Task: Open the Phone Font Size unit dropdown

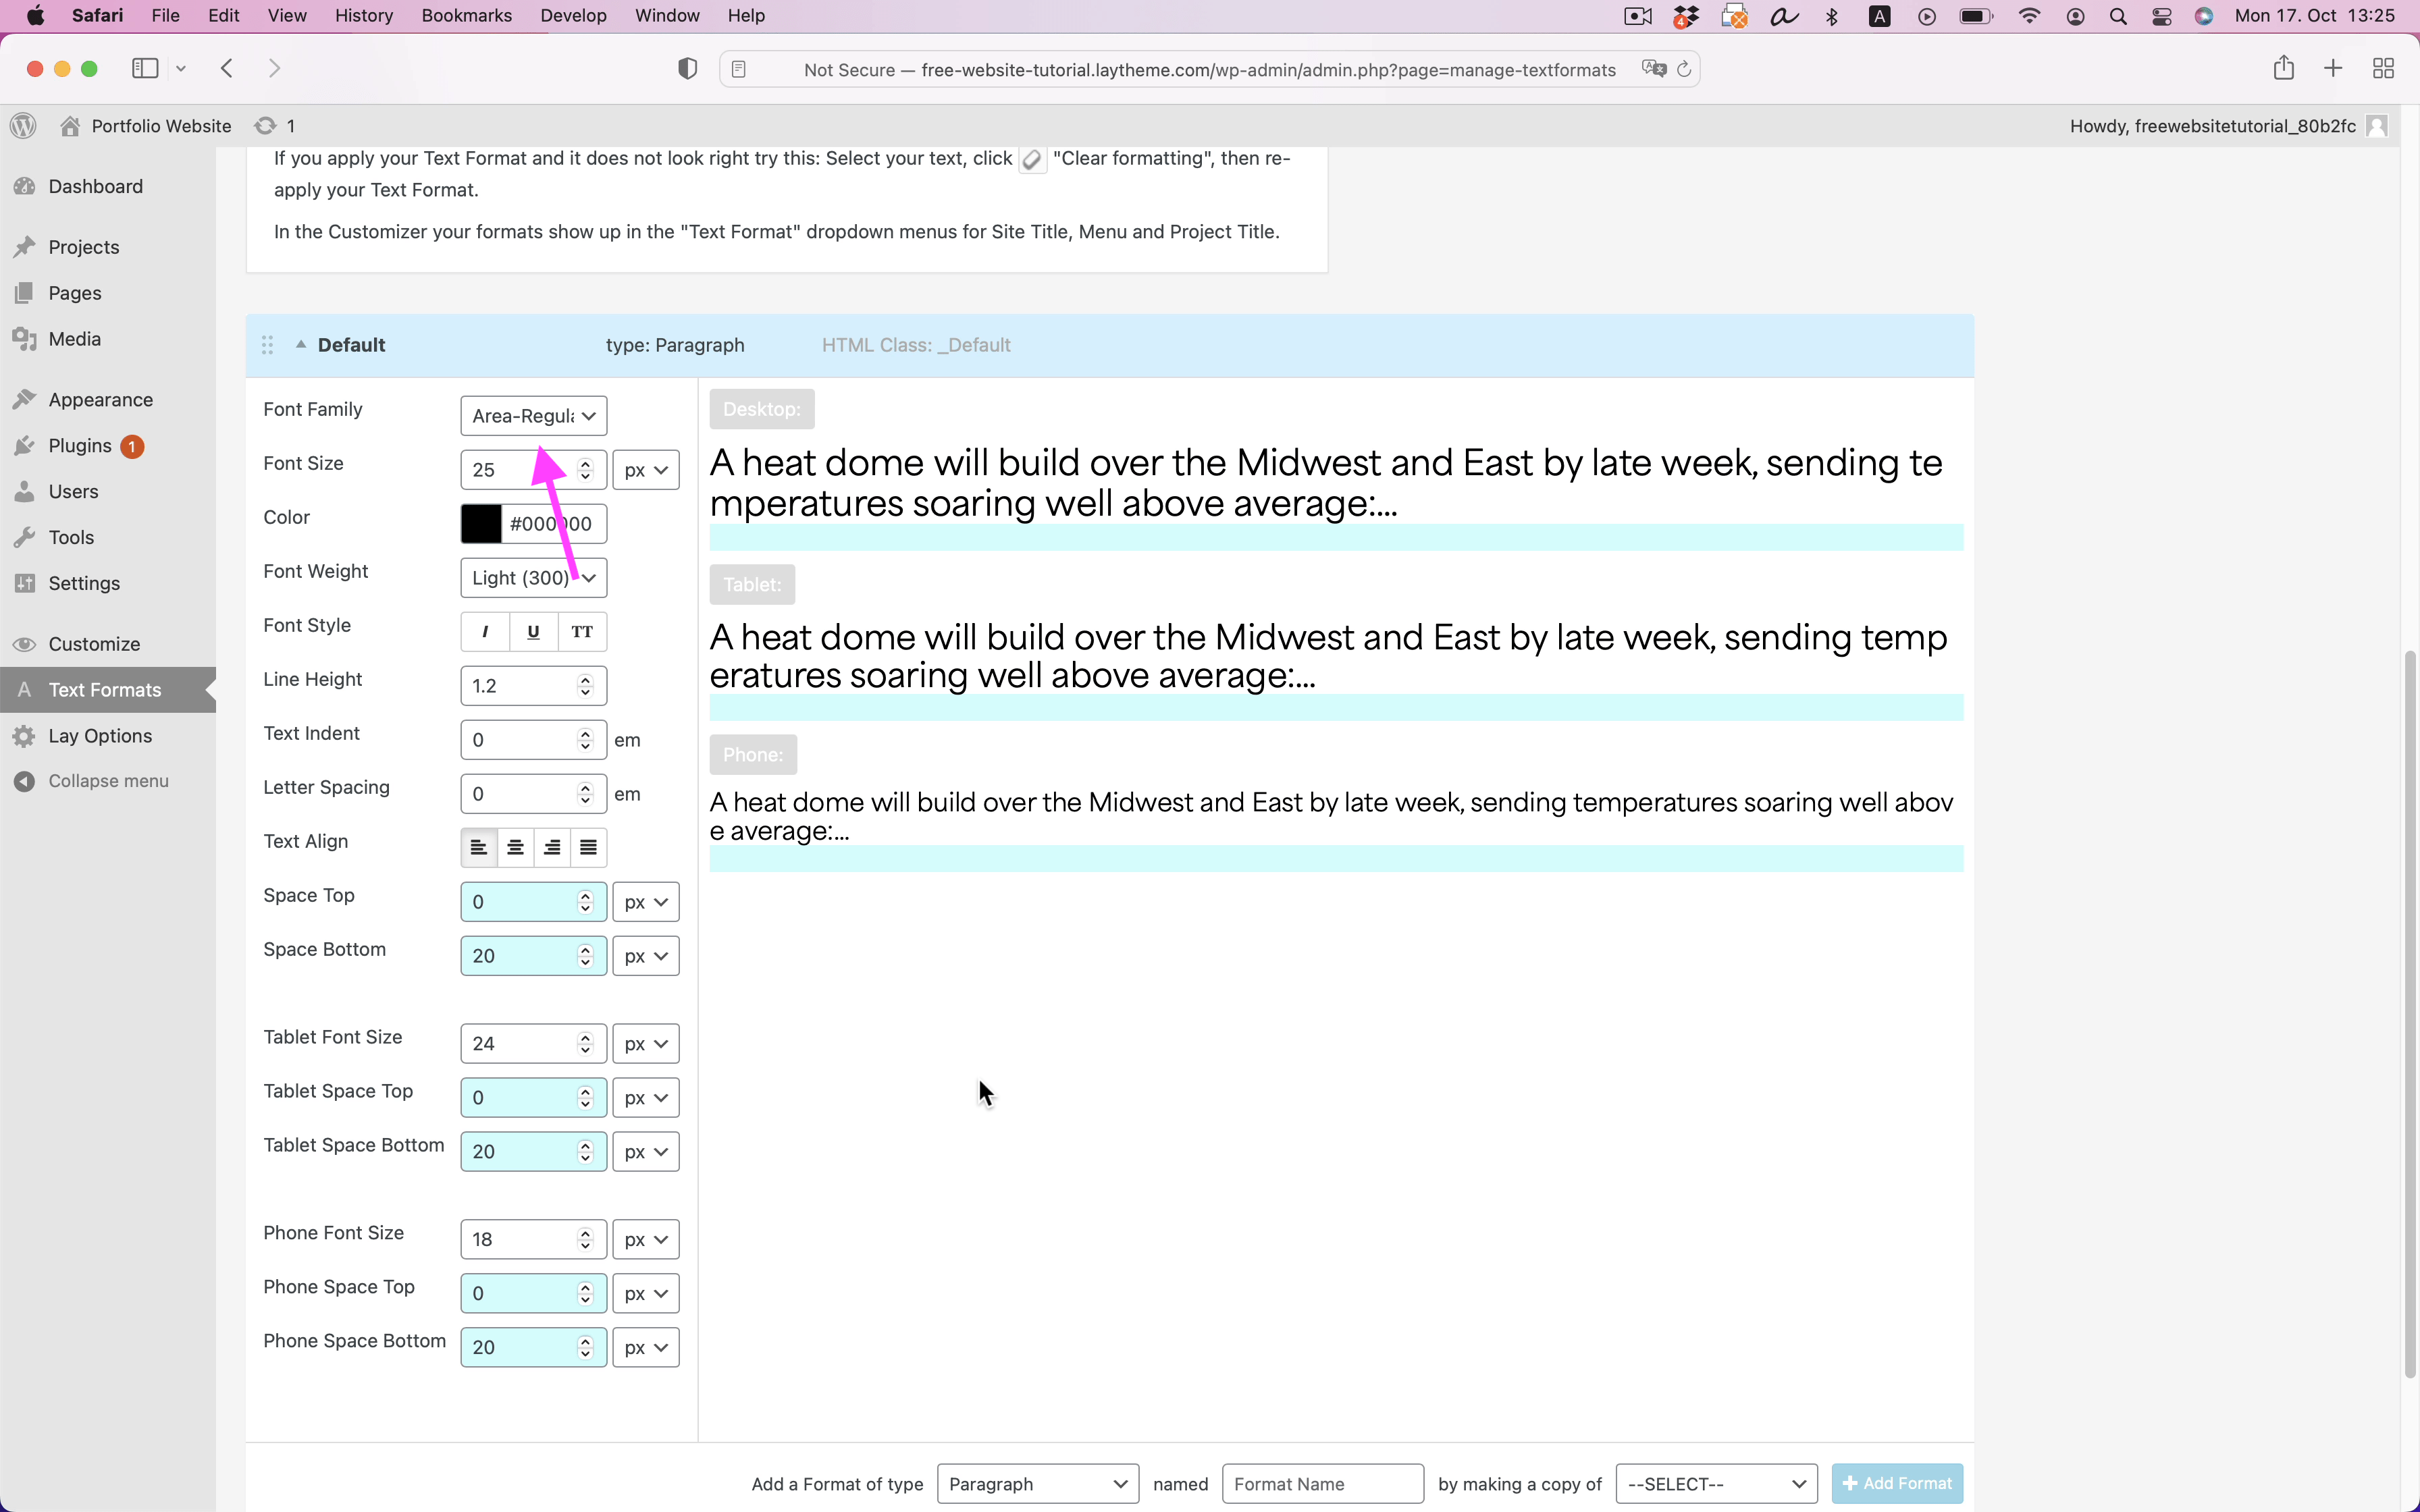Action: click(x=646, y=1240)
